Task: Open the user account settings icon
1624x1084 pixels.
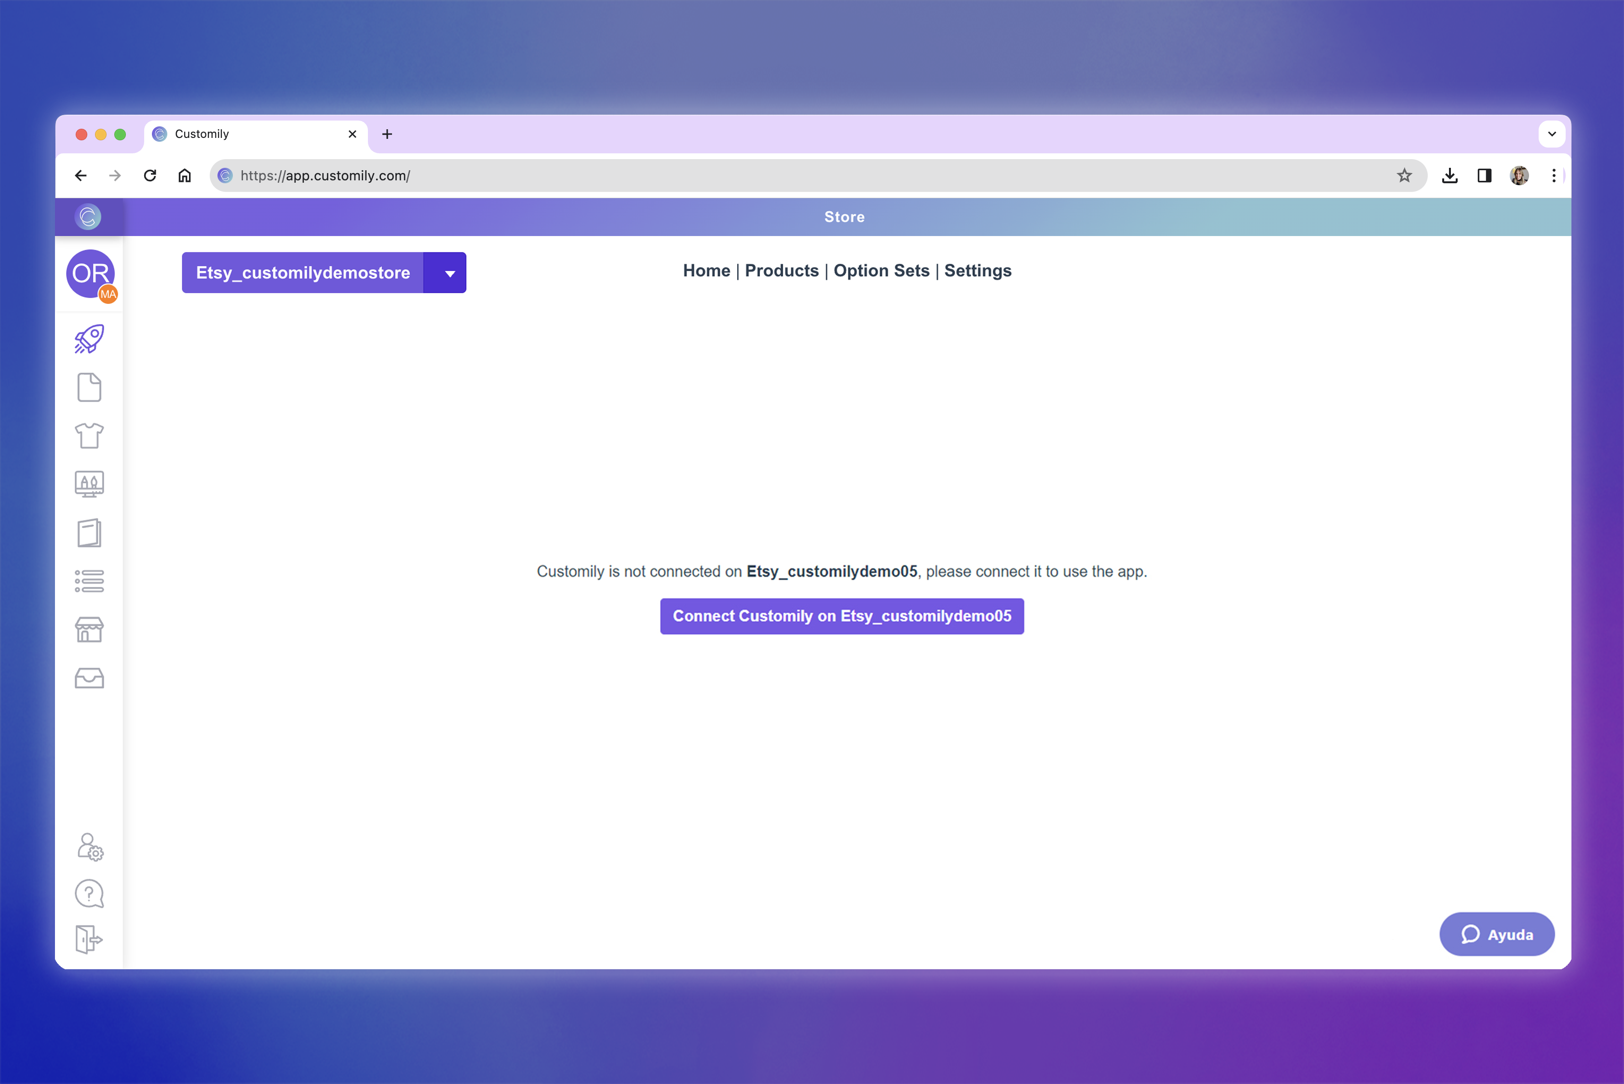Action: pos(90,847)
